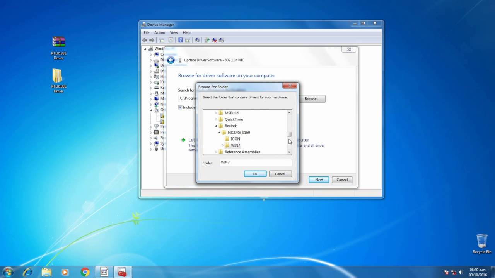The width and height of the screenshot is (495, 278).
Task: Go back using blue arrow in Update Driver wizard
Action: (x=171, y=60)
